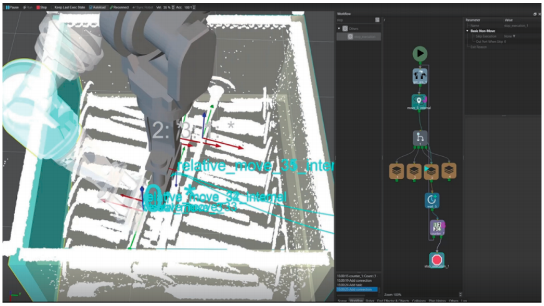Collapse the Others tree group
The image size is (544, 306).
click(339, 28)
